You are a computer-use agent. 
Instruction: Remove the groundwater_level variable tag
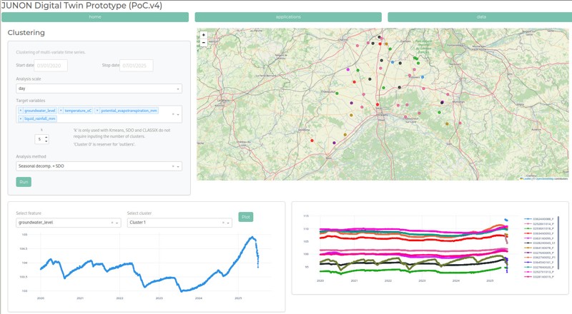(21, 111)
